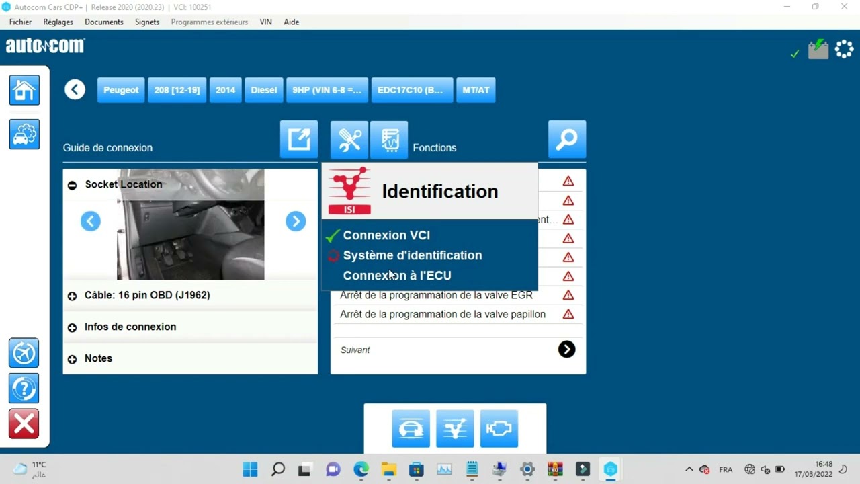Open the vehicle steering wheel bottom icon
860x484 pixels.
click(411, 429)
